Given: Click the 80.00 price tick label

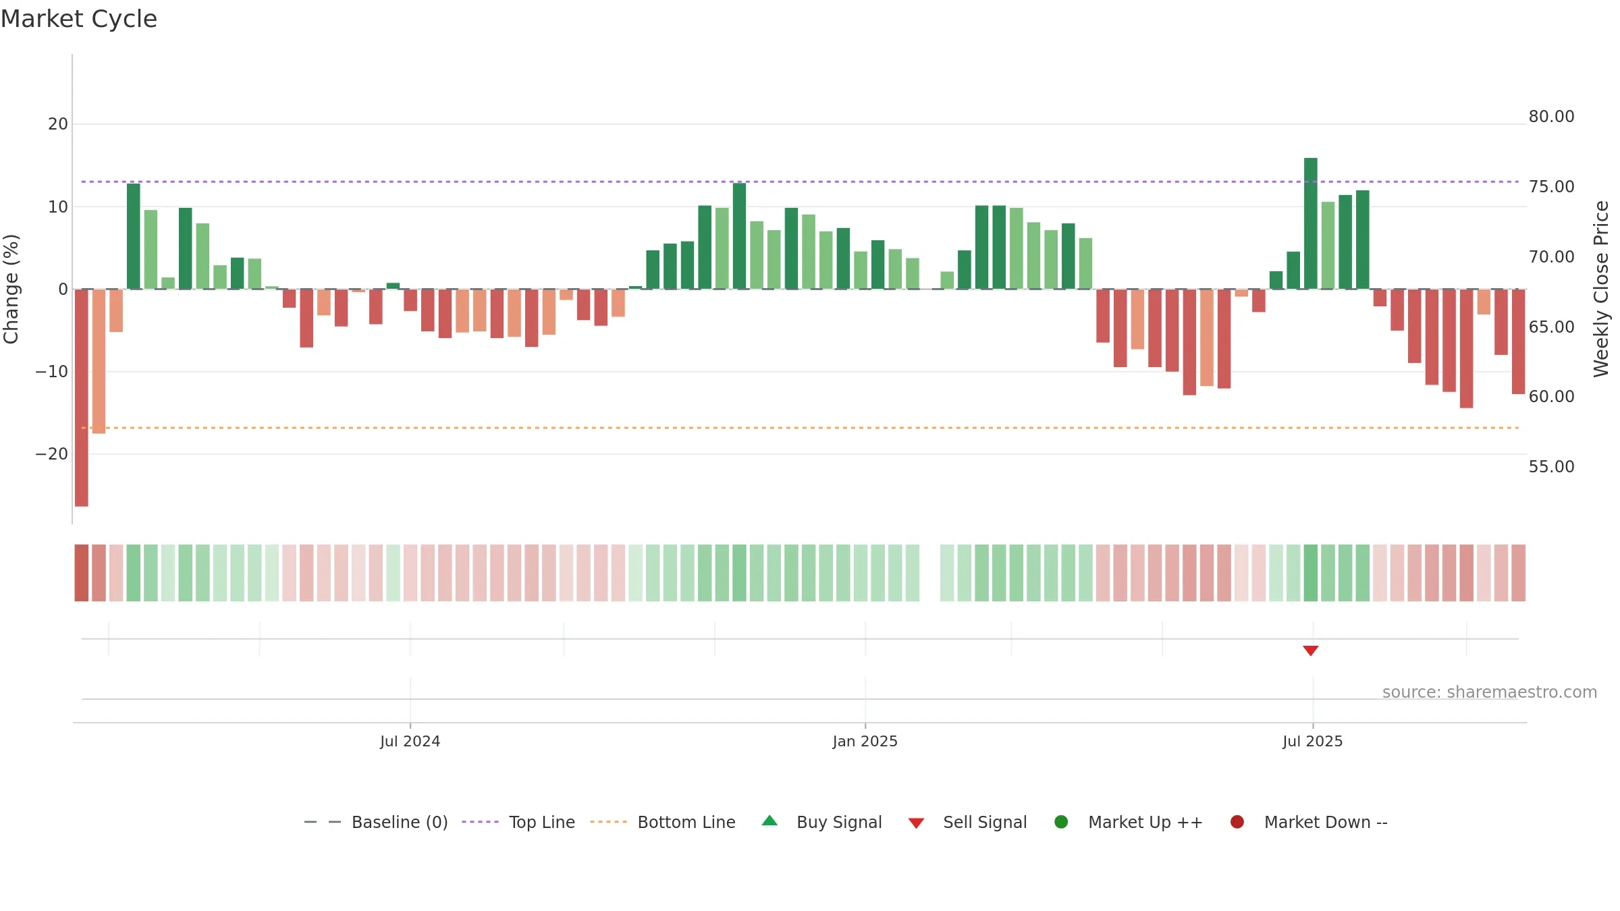Looking at the screenshot, I should click(1551, 117).
